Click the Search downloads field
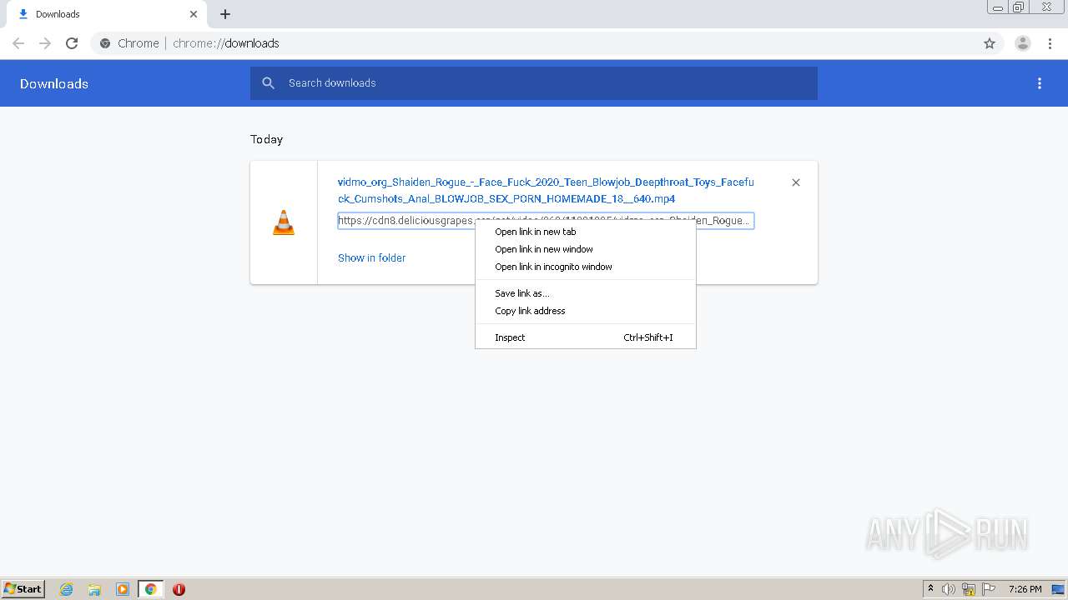This screenshot has width=1068, height=600. point(534,83)
